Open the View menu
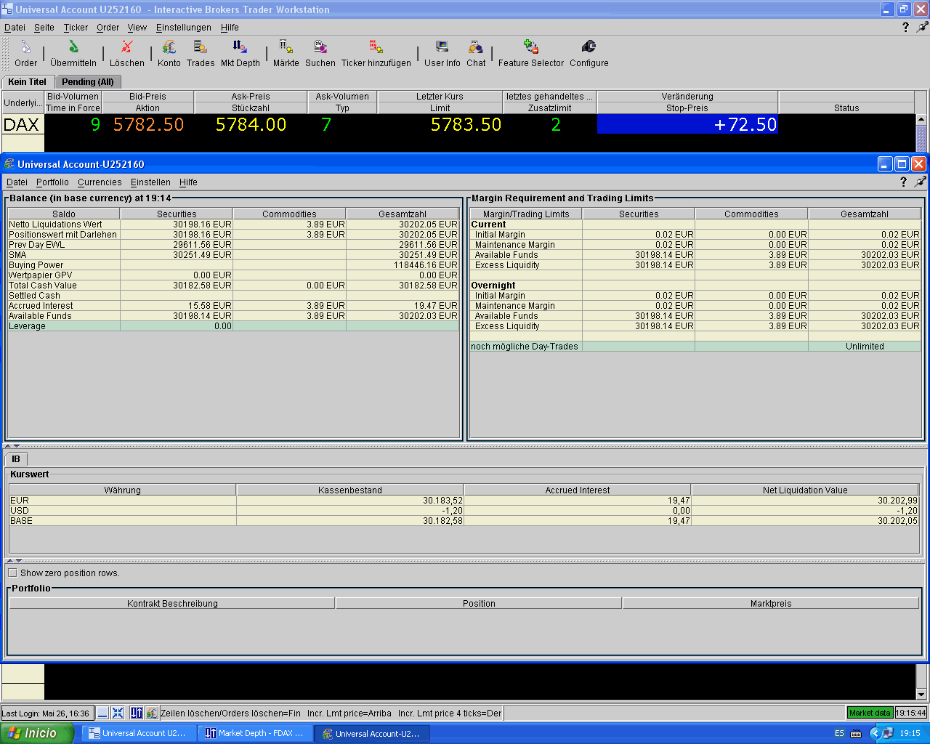The image size is (930, 744). (137, 28)
